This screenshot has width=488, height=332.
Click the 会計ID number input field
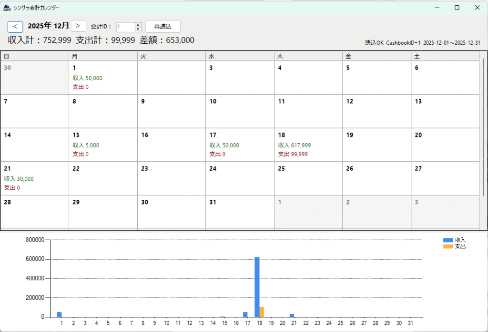tap(125, 27)
